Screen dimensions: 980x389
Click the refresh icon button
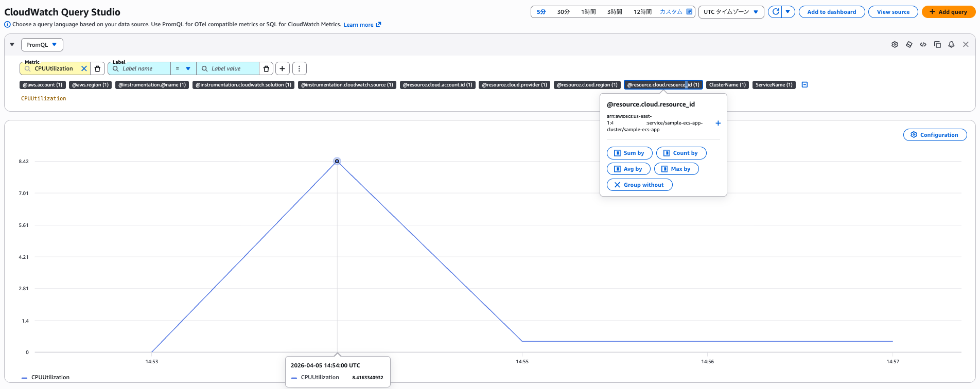click(775, 12)
